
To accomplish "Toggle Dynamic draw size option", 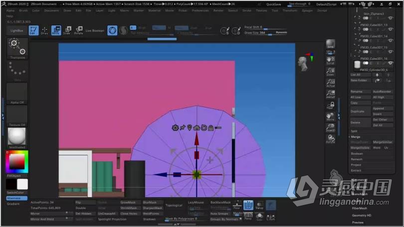I will [x=281, y=32].
